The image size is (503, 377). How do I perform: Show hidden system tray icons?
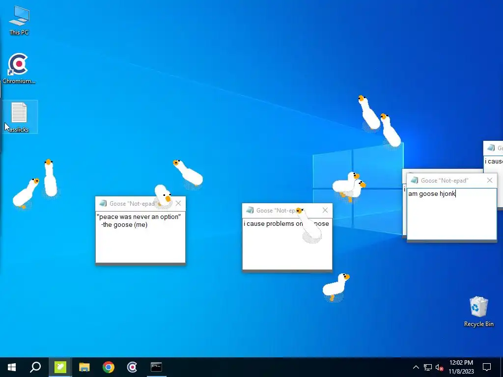[x=416, y=367]
